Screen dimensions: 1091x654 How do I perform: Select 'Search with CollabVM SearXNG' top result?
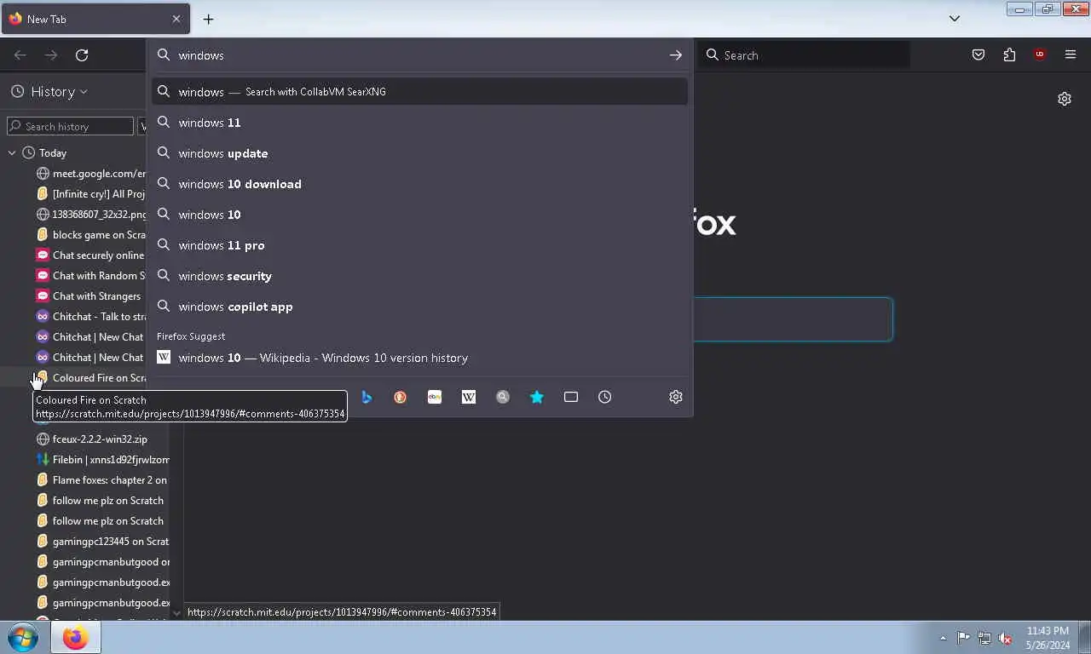tap(419, 92)
